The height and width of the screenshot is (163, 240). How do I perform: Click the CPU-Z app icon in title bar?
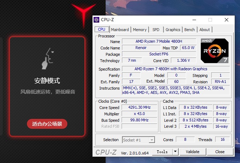coord(96,20)
